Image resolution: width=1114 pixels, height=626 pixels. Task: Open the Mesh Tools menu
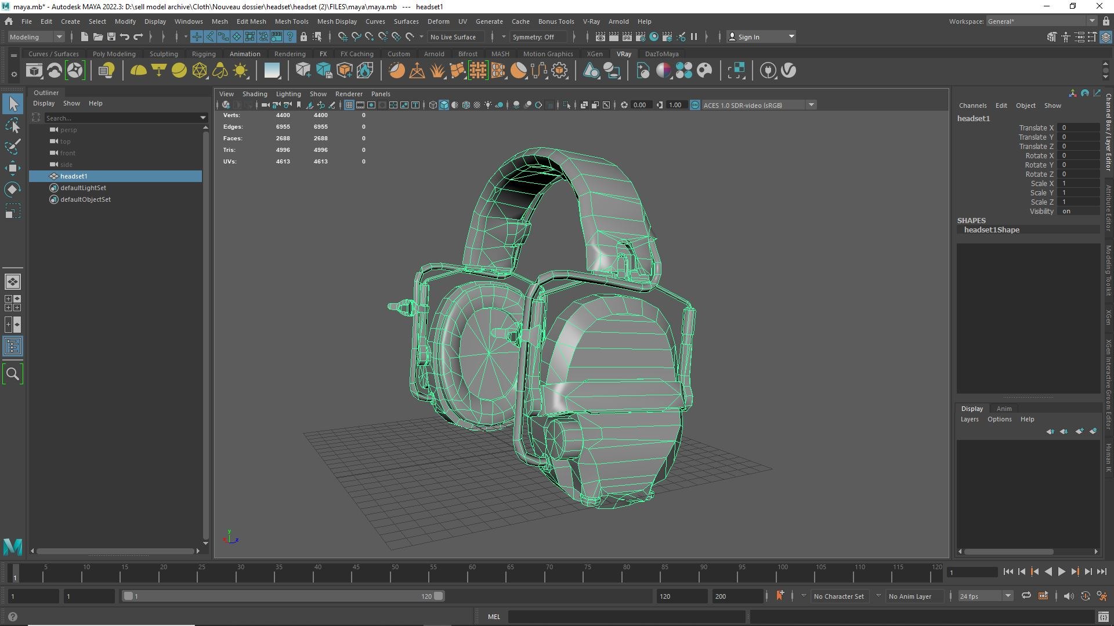291,21
